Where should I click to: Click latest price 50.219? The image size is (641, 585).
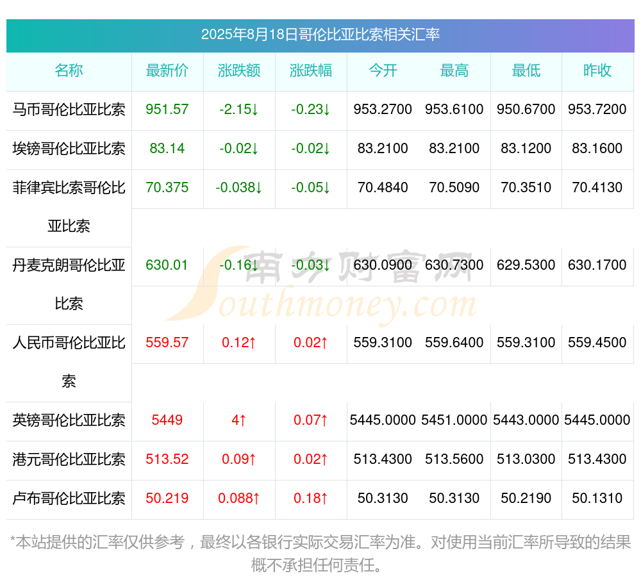point(167,498)
